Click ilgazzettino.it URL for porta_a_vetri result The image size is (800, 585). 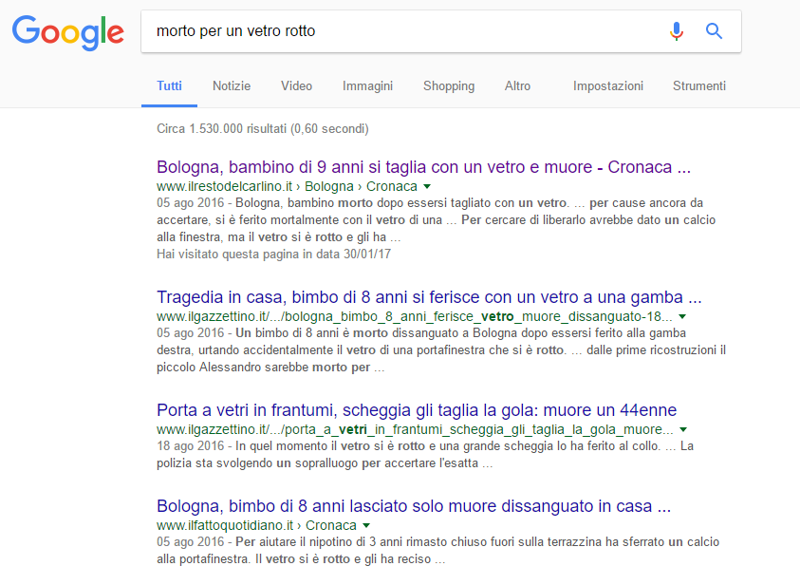[415, 429]
